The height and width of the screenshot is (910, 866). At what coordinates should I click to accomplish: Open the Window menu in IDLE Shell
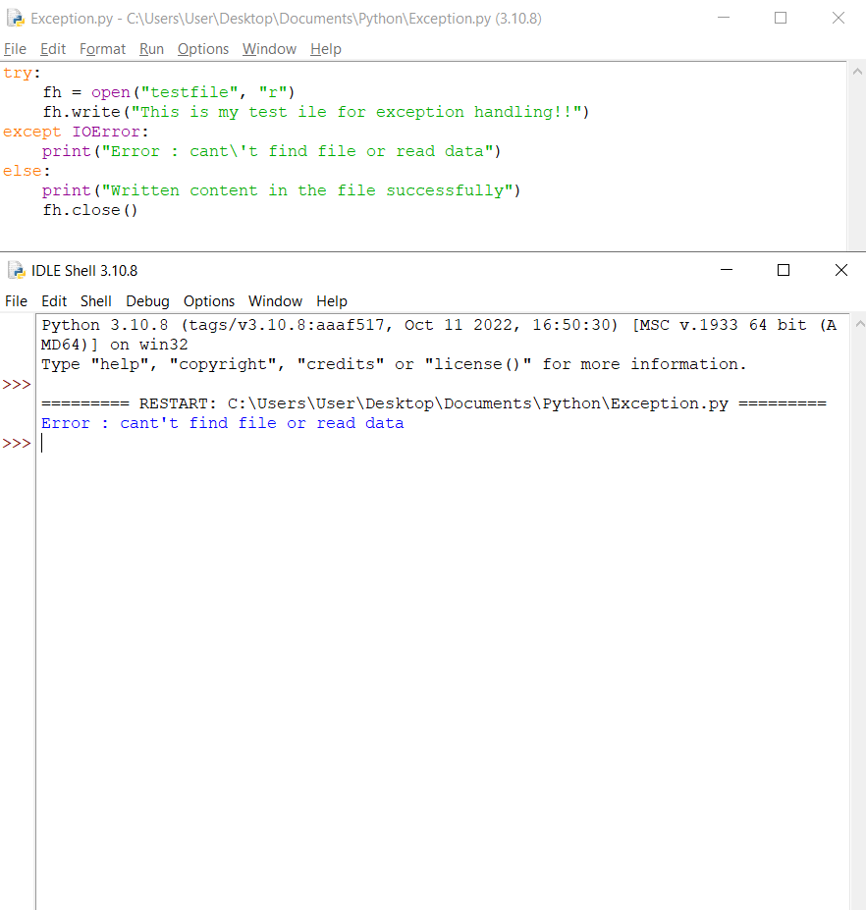275,301
